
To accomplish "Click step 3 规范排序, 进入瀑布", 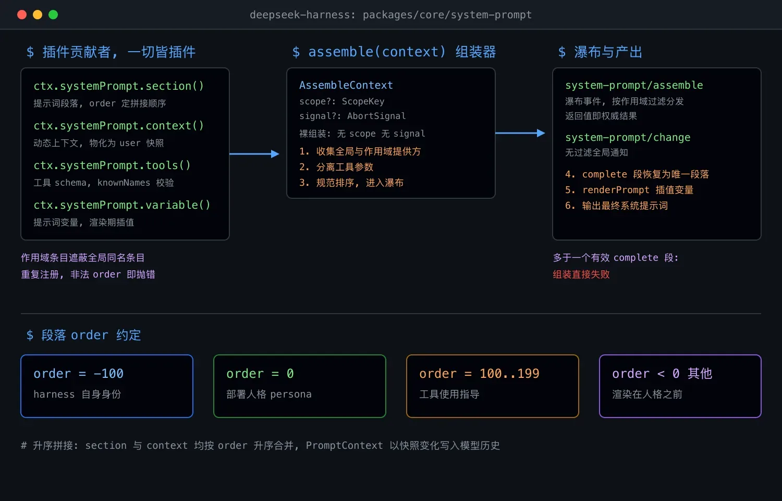I will (x=351, y=183).
